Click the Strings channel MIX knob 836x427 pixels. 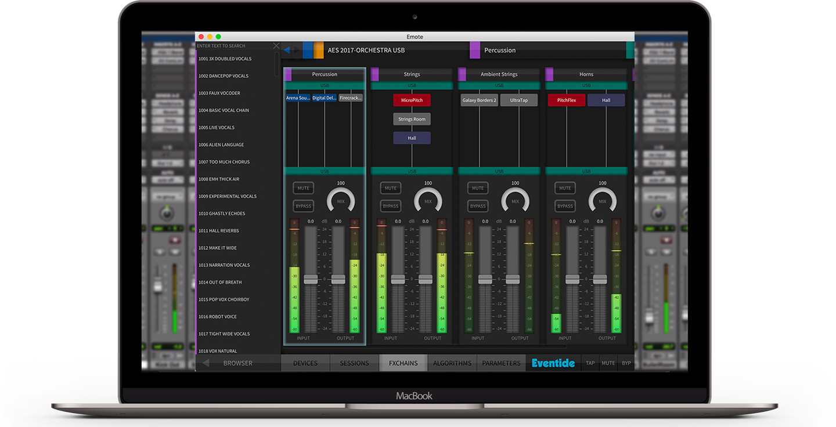[x=428, y=200]
